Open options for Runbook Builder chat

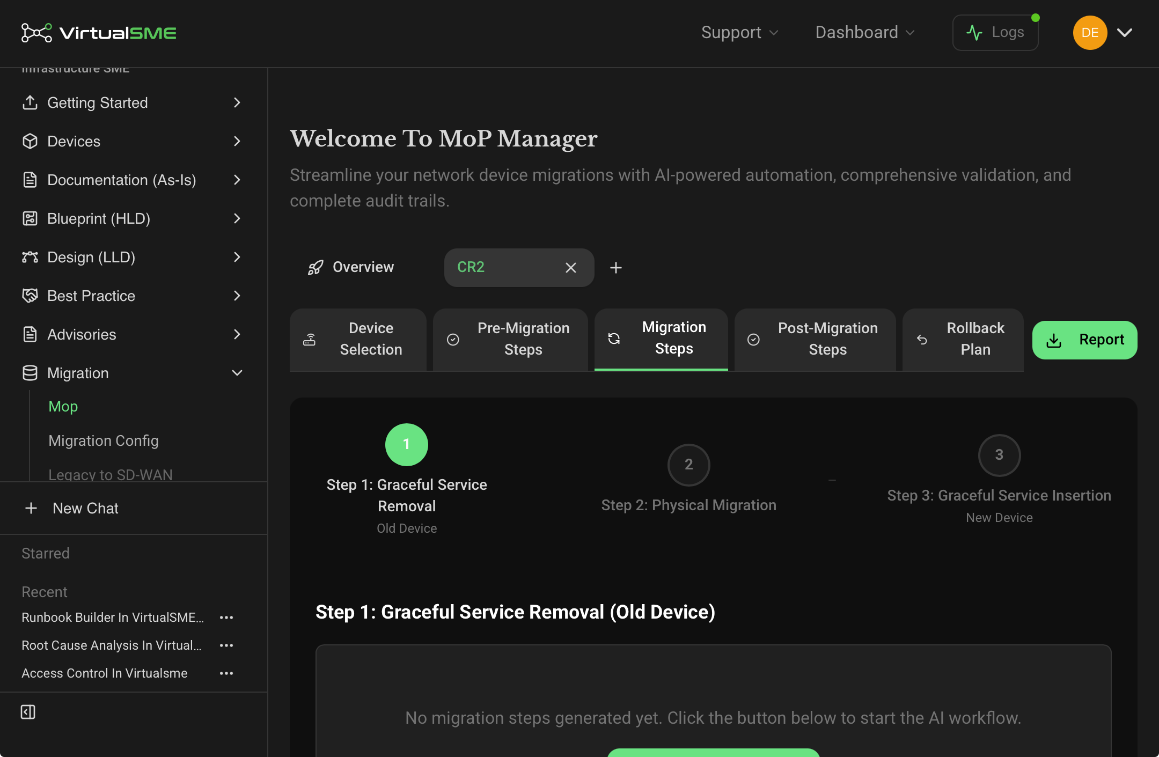coord(226,618)
